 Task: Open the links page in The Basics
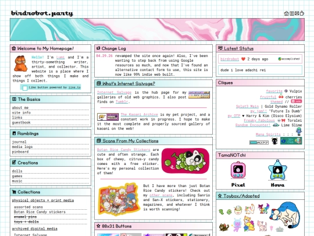(x=17, y=117)
